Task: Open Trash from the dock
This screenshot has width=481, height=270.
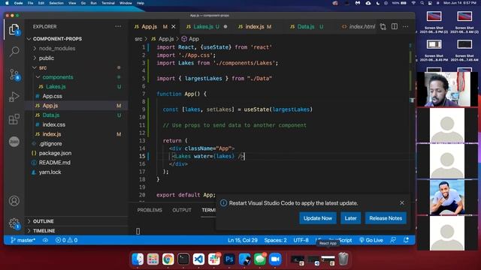Action: (x=343, y=259)
